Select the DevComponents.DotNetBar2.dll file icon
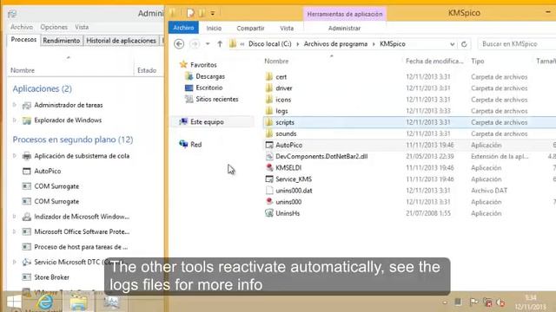 tap(269, 156)
